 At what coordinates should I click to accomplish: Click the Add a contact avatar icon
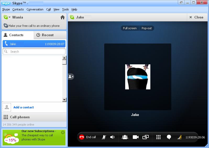point(7,107)
